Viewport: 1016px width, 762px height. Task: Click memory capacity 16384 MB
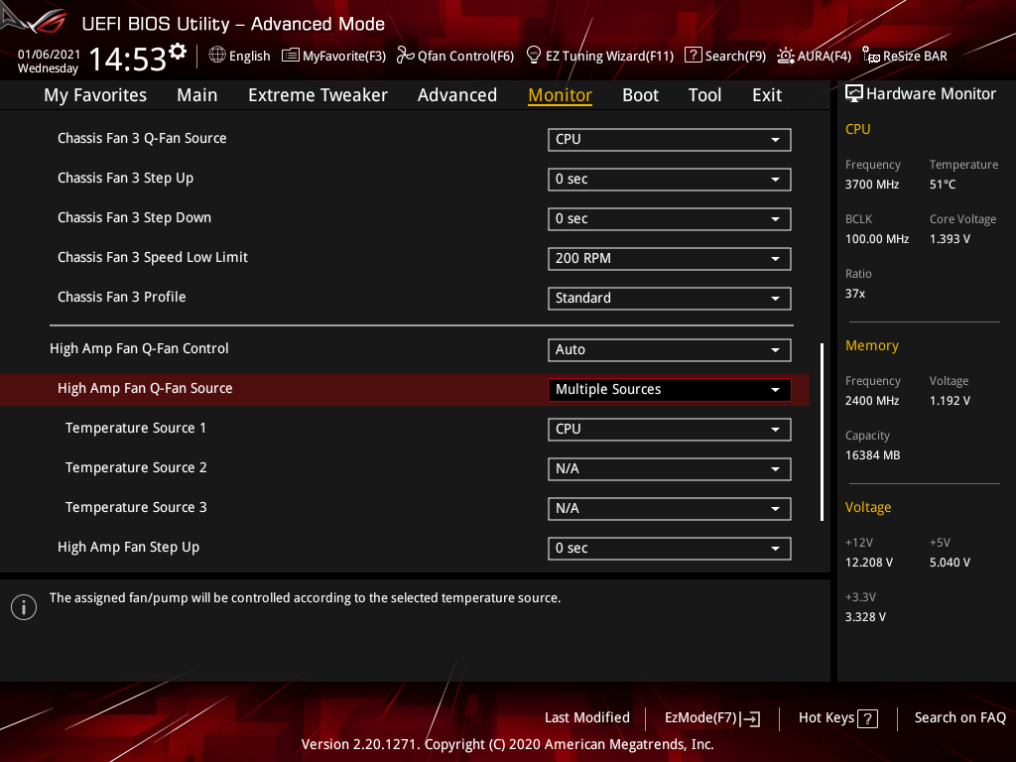873,455
